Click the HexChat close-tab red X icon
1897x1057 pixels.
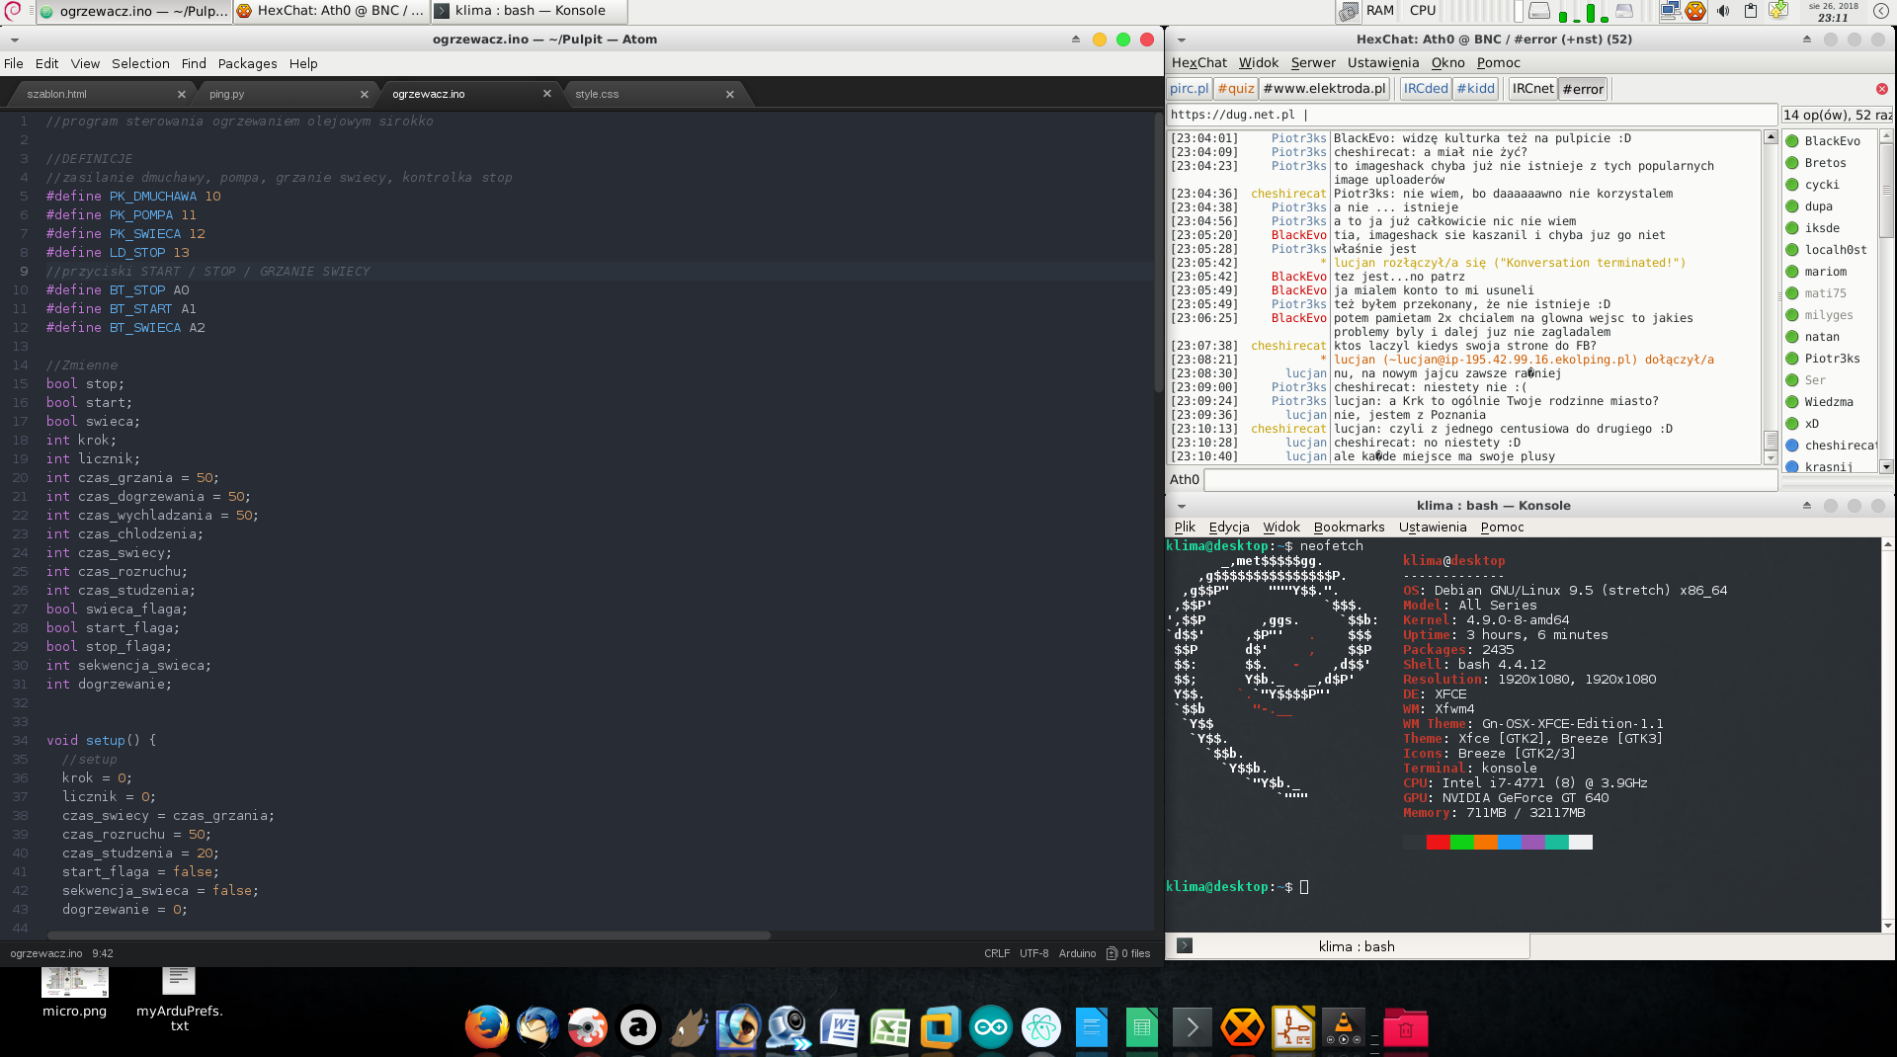coord(1882,89)
